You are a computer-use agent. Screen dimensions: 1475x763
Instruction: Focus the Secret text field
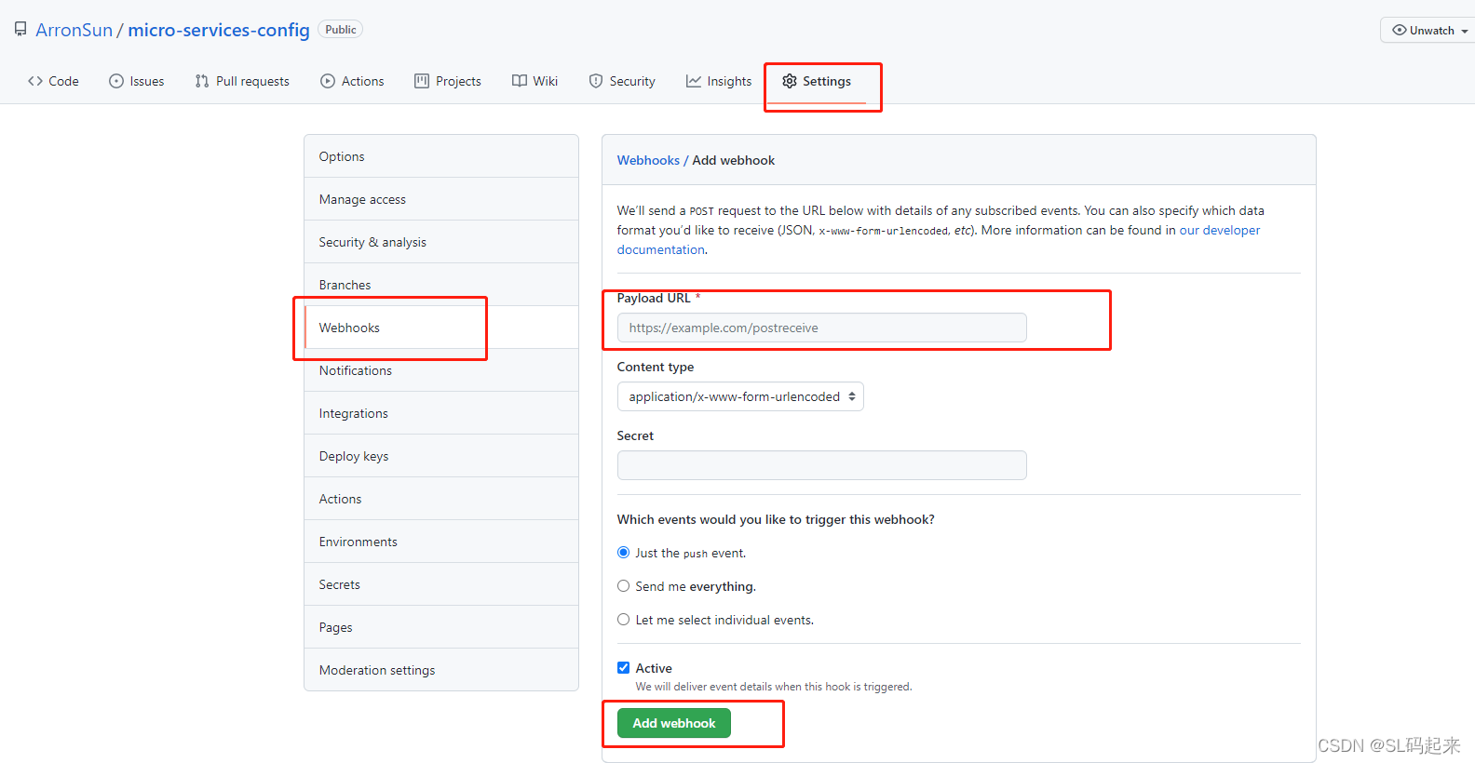point(821,465)
